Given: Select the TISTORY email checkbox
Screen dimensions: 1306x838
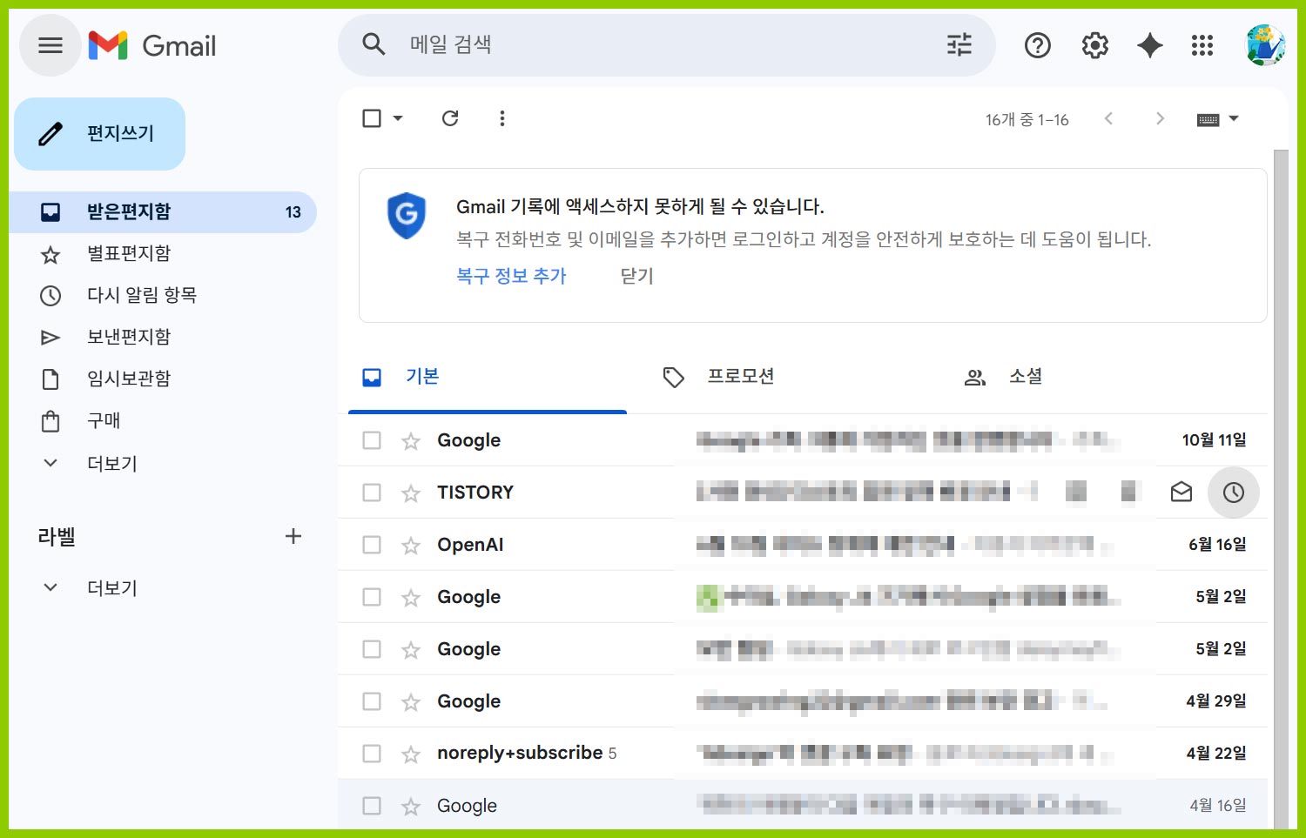Looking at the screenshot, I should pos(372,493).
